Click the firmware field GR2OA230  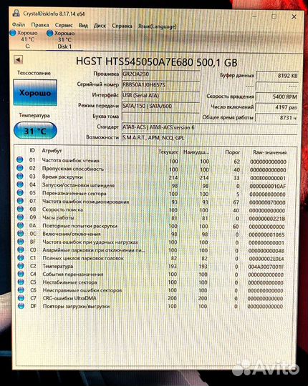(160, 74)
